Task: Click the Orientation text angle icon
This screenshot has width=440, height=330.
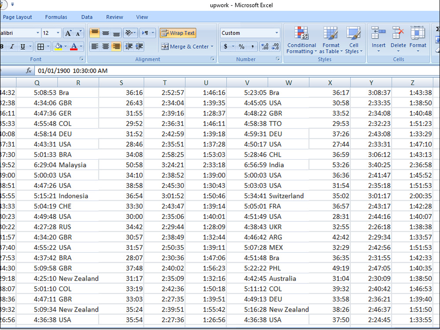Action: 129,33
